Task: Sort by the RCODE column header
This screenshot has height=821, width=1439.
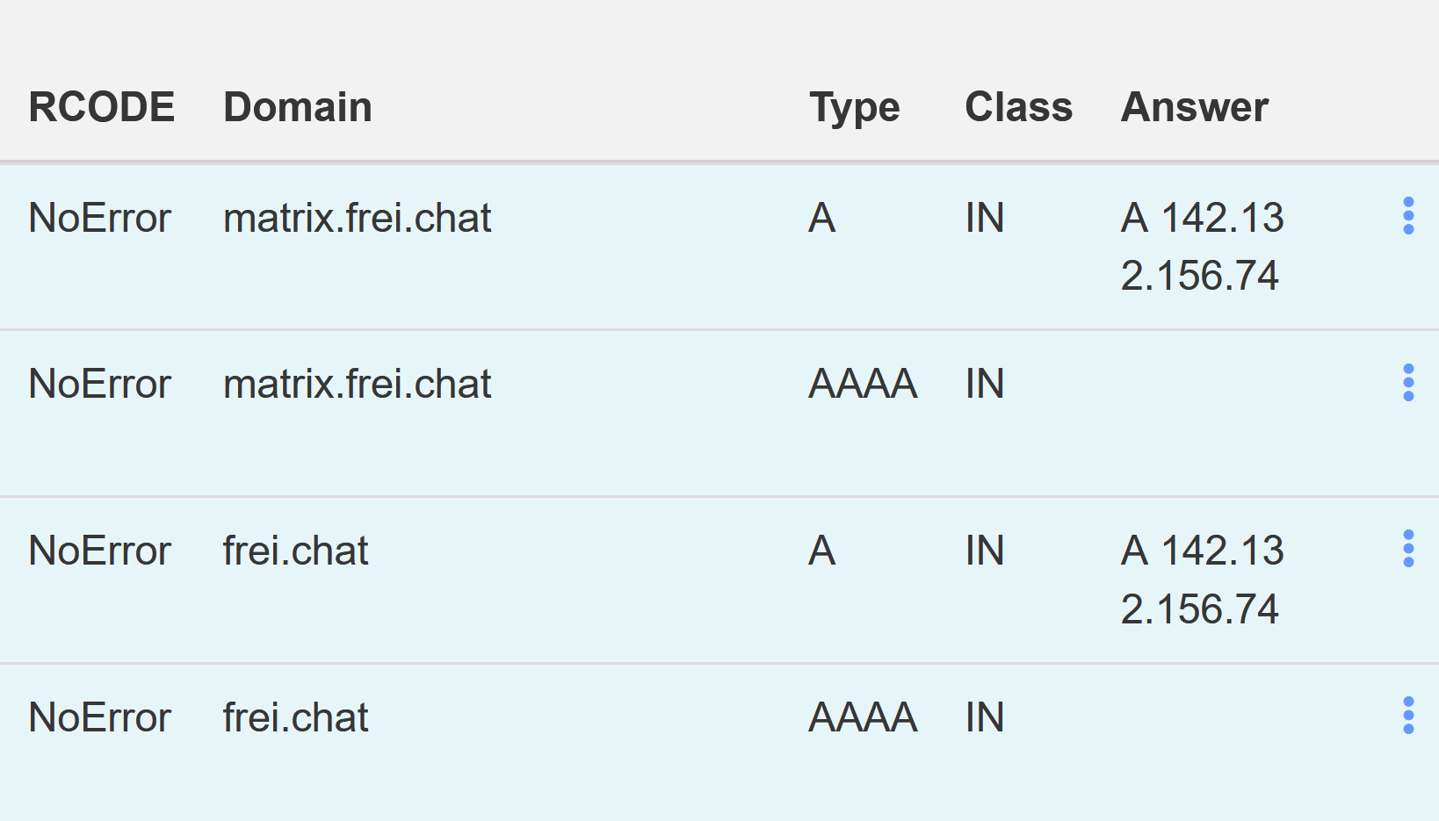Action: point(102,107)
